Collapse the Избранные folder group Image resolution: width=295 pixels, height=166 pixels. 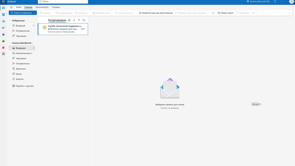point(10,21)
